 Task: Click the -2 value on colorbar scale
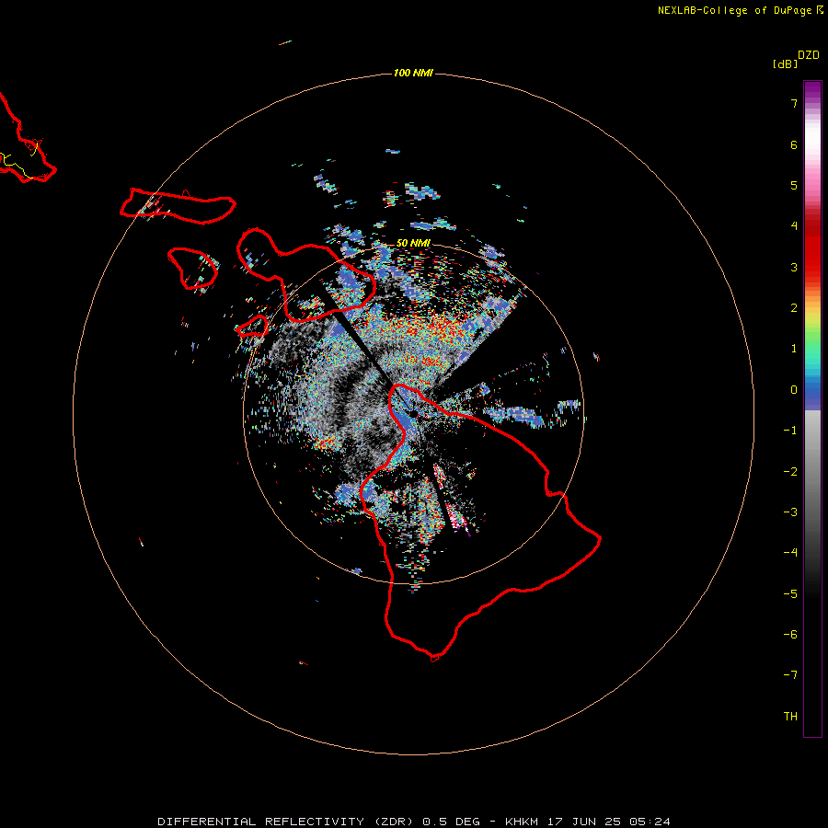[x=790, y=472]
